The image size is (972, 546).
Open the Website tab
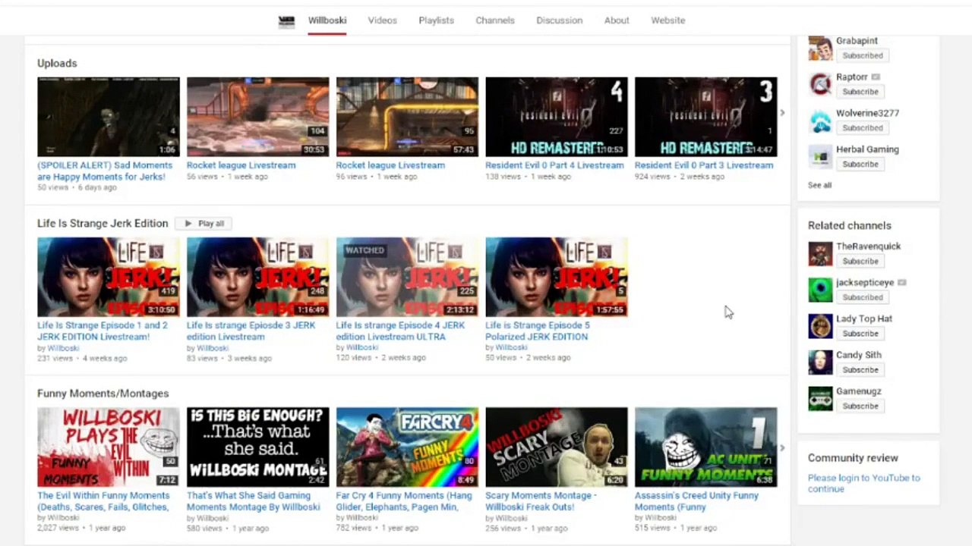coord(668,20)
